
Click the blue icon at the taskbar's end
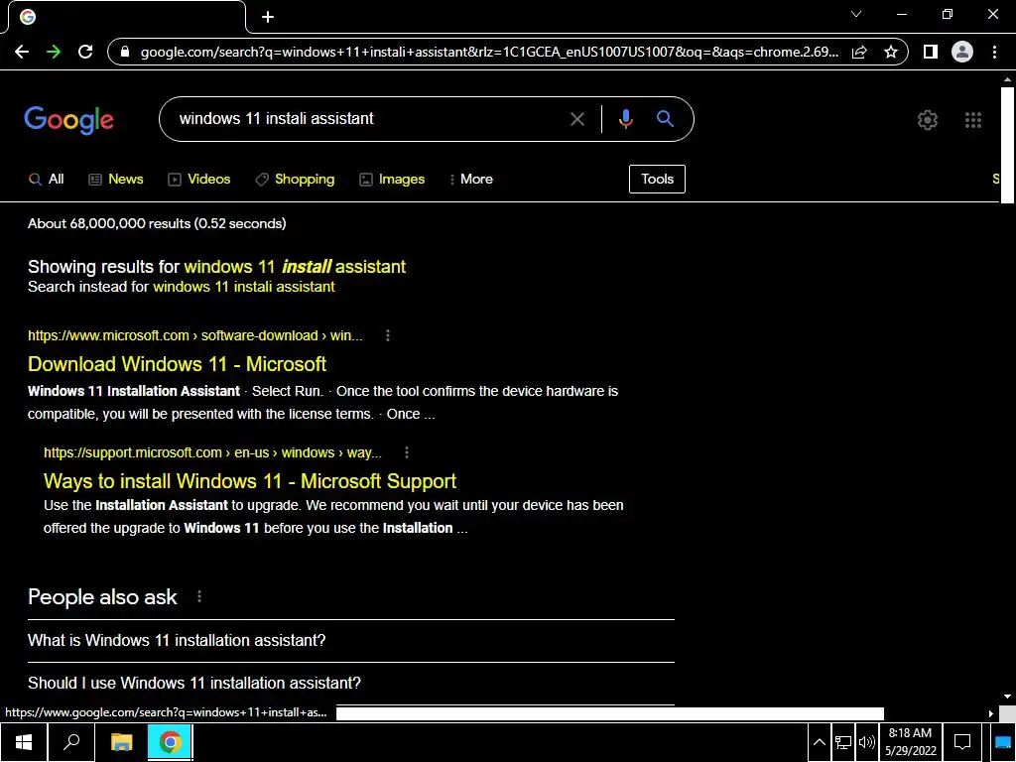pos(1002,742)
